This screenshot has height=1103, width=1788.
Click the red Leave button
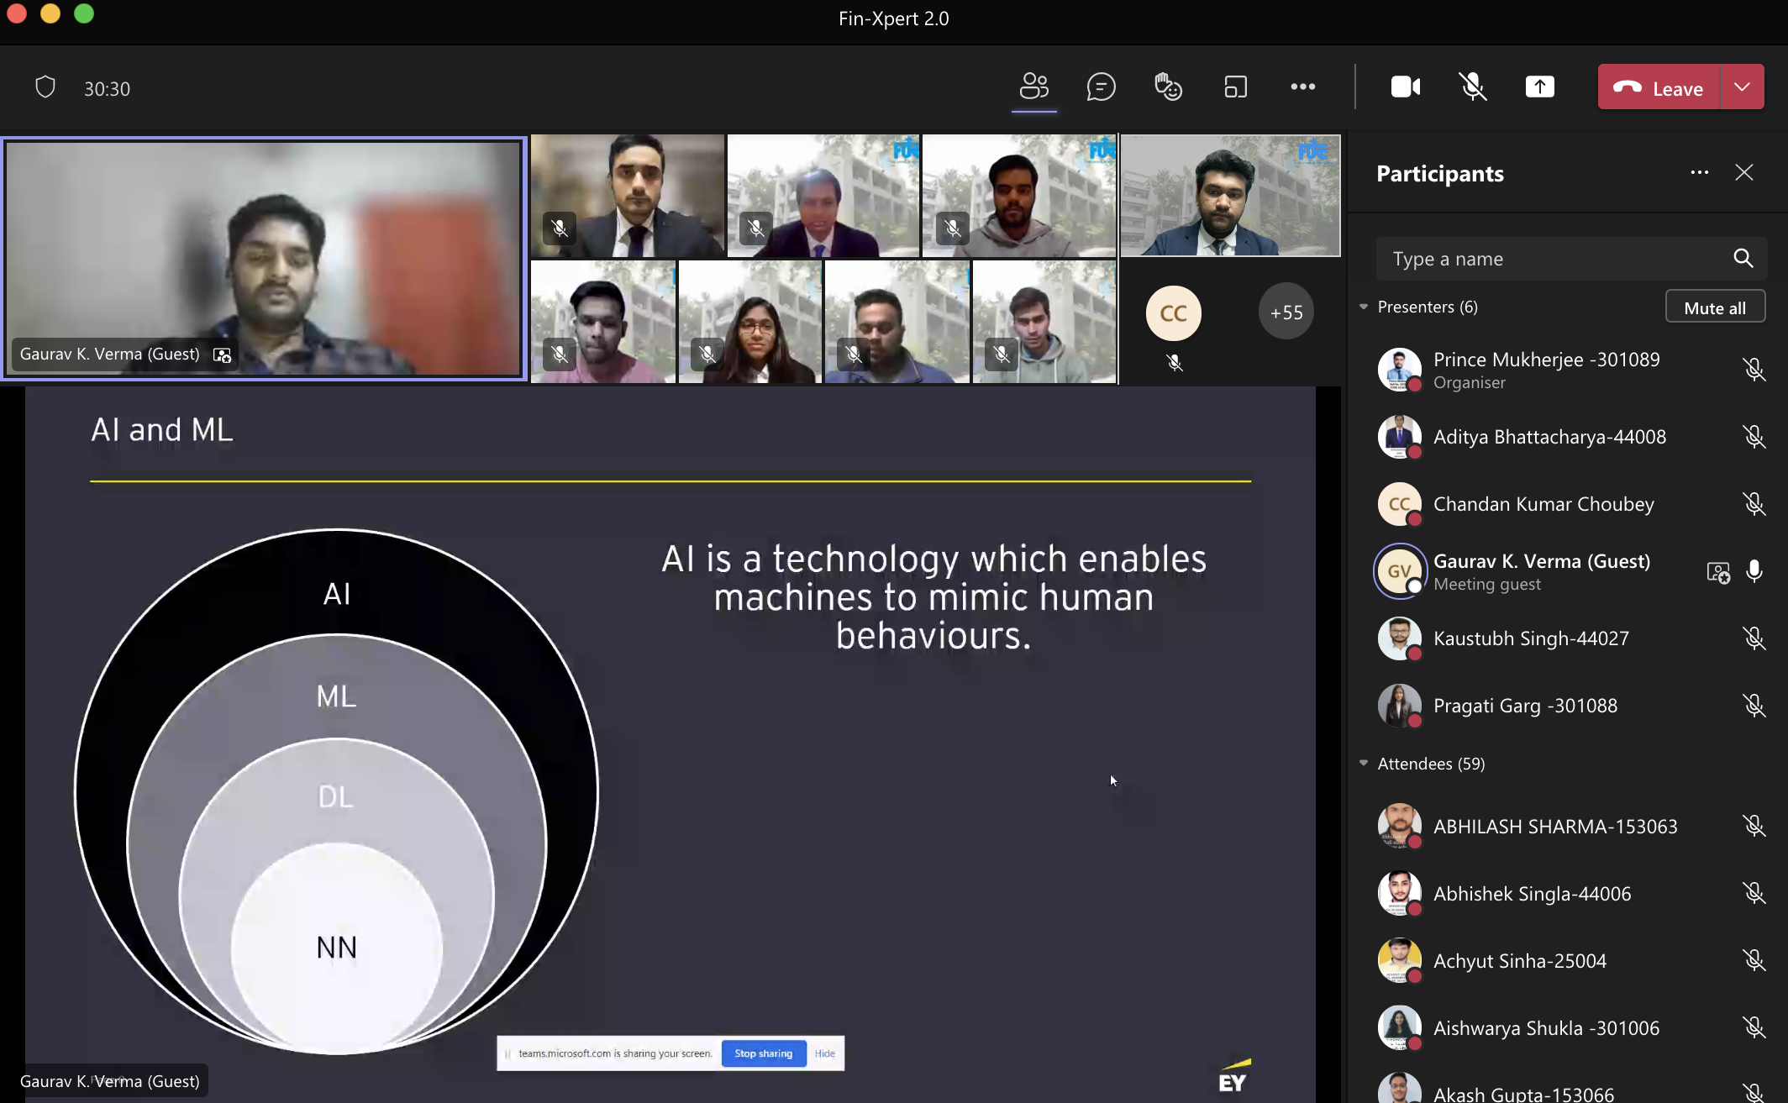(x=1659, y=87)
